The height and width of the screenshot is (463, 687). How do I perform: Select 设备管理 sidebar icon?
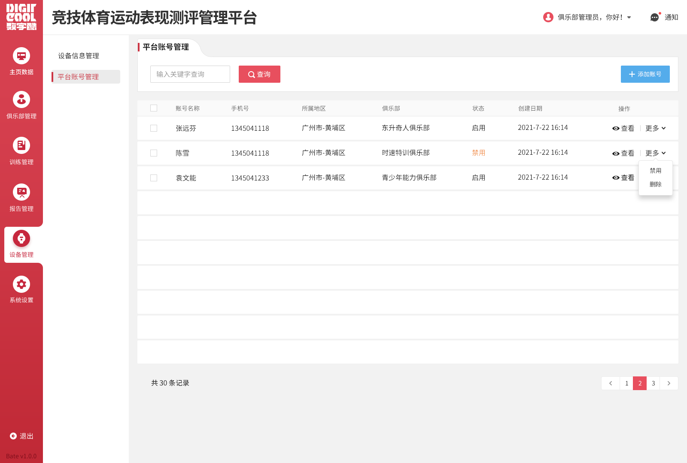coord(21,238)
